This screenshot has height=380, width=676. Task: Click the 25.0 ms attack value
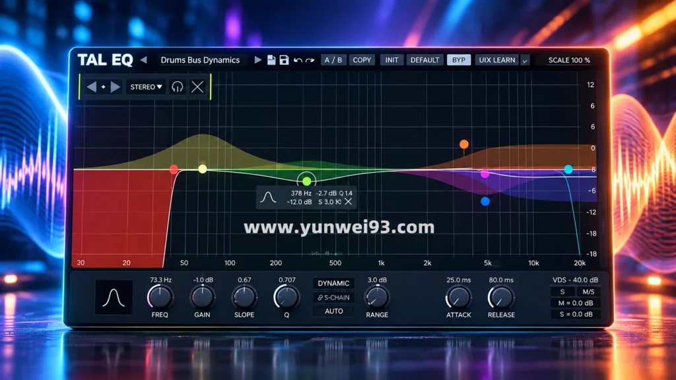pyautogui.click(x=459, y=280)
